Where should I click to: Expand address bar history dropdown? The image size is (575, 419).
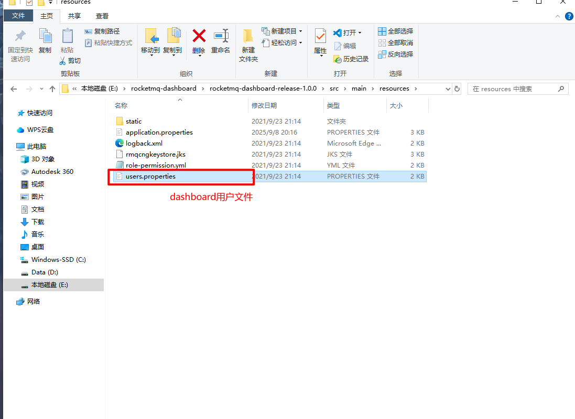click(448, 89)
